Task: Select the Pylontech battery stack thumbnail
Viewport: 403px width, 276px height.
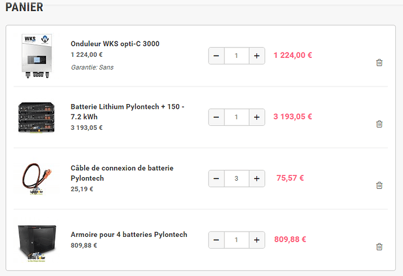Action: click(36, 118)
